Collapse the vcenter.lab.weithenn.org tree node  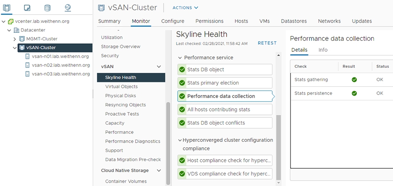3,21
